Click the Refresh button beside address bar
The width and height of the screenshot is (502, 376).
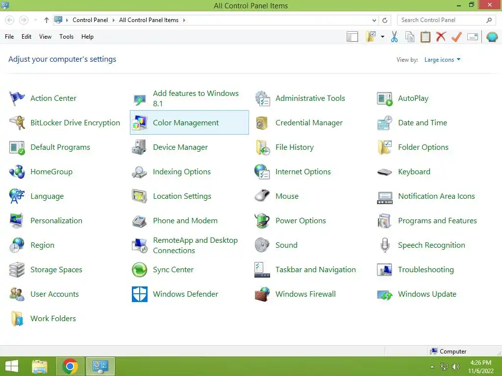pos(385,20)
